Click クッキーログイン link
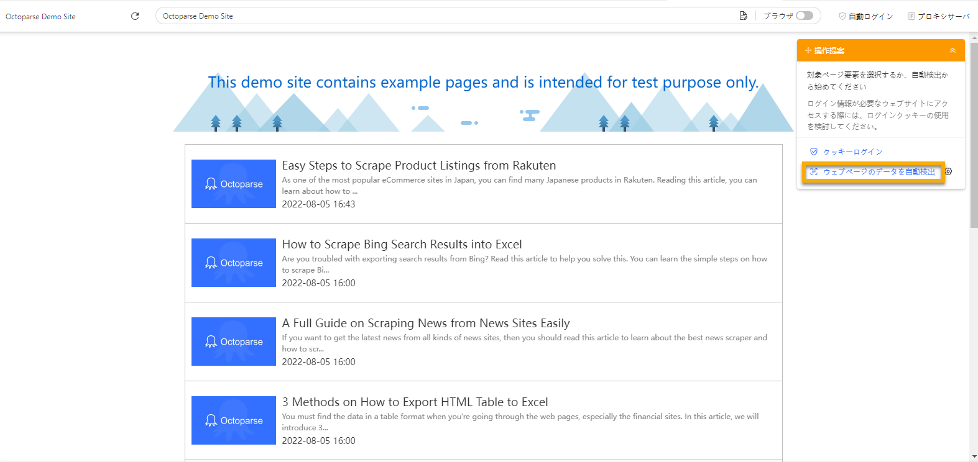This screenshot has height=462, width=978. (x=852, y=152)
